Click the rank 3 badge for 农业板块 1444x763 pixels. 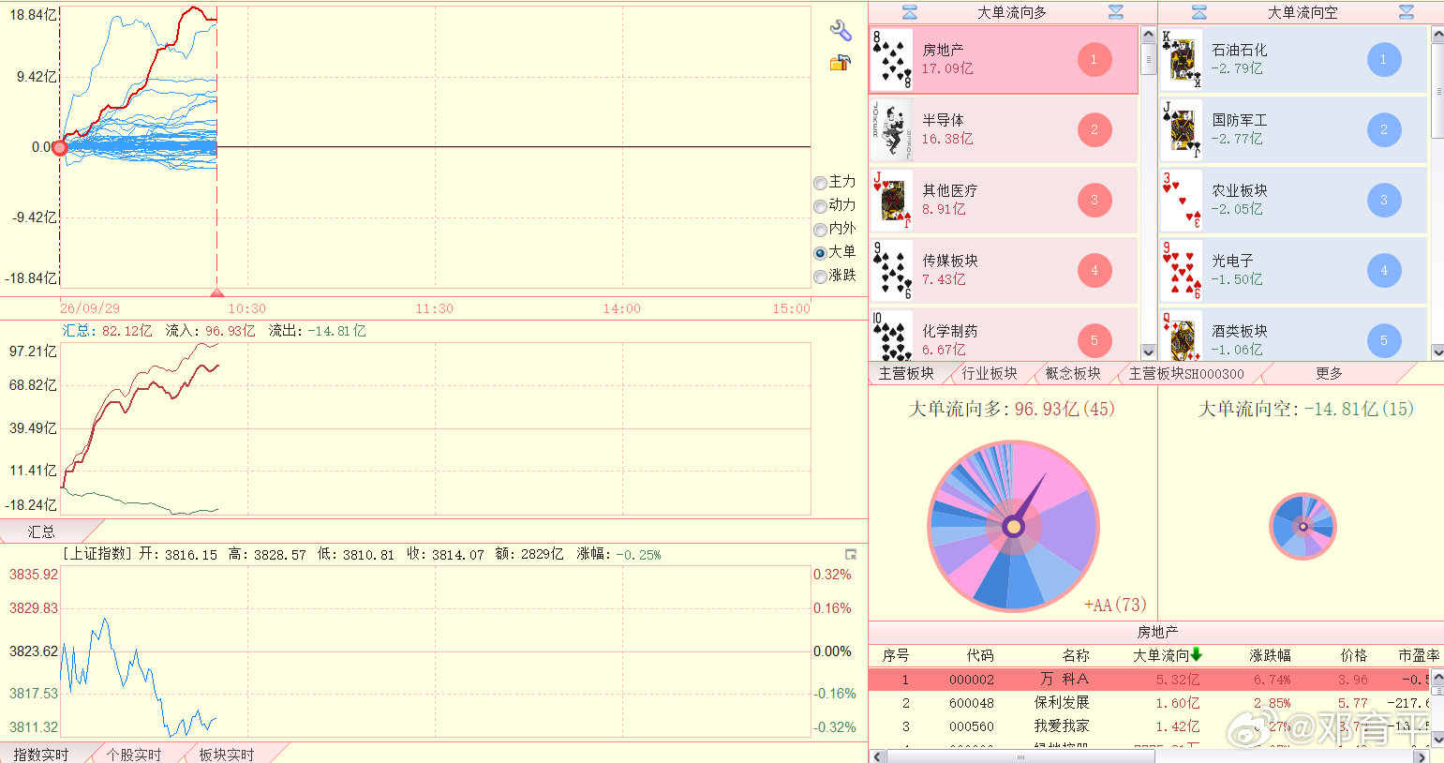(1383, 200)
